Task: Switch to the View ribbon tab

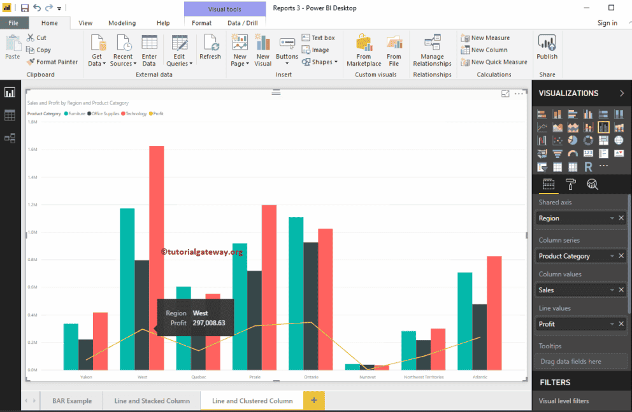Action: (85, 23)
